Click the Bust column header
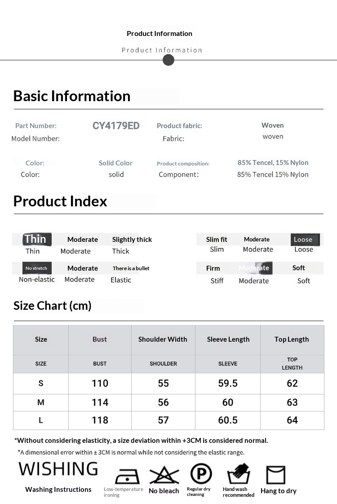Screen dimensions: 337x504 tap(100, 339)
